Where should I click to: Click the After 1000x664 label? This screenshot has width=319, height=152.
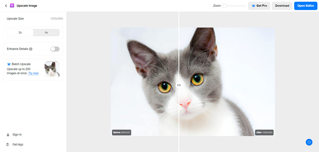264,133
